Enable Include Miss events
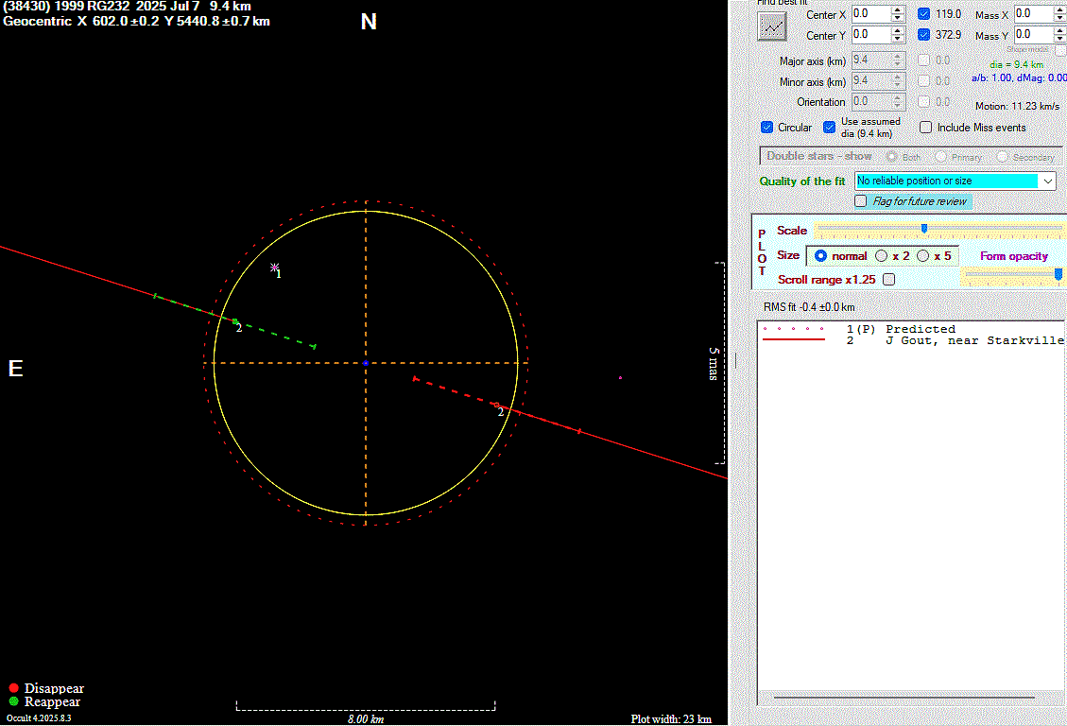 (x=926, y=128)
